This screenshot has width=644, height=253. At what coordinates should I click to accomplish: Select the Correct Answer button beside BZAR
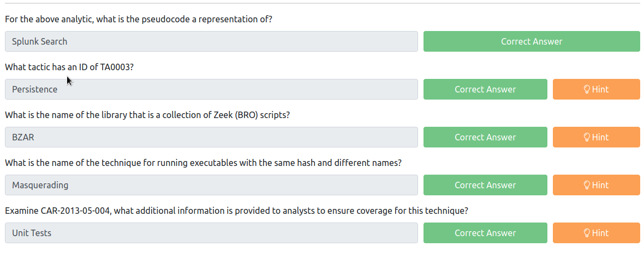click(x=486, y=137)
